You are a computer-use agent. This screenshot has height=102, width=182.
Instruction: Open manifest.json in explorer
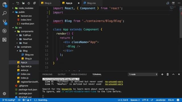(x=24, y=24)
